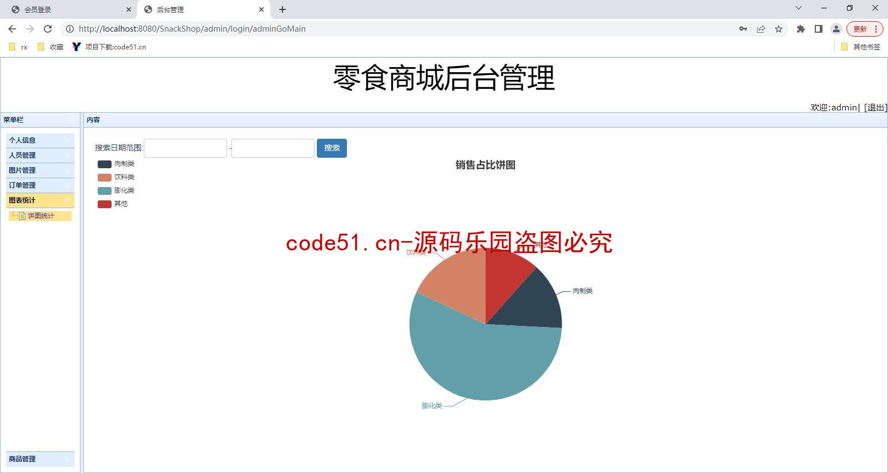
Task: Expand the 人员管理 menu section
Action: click(40, 155)
